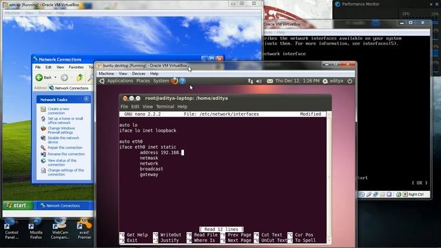This screenshot has height=248, width=441.
Task: Click the Up folder icon in Network Connections
Action: tap(80, 77)
